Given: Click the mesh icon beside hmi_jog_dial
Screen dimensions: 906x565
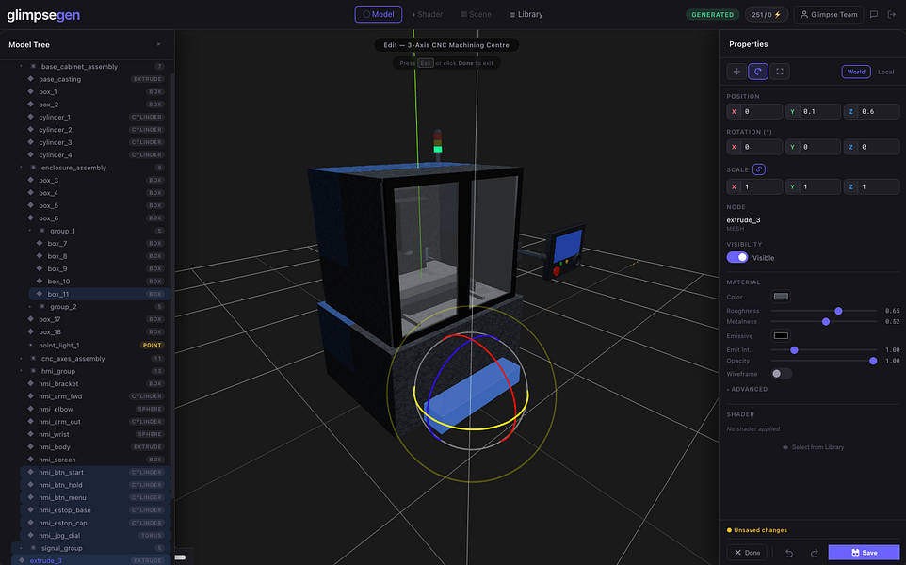Looking at the screenshot, I should point(31,536).
